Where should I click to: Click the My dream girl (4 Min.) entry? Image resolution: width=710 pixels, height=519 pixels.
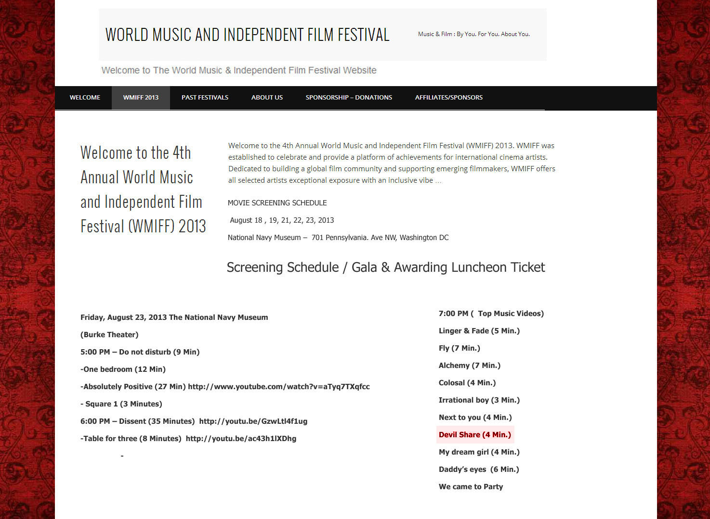click(479, 452)
